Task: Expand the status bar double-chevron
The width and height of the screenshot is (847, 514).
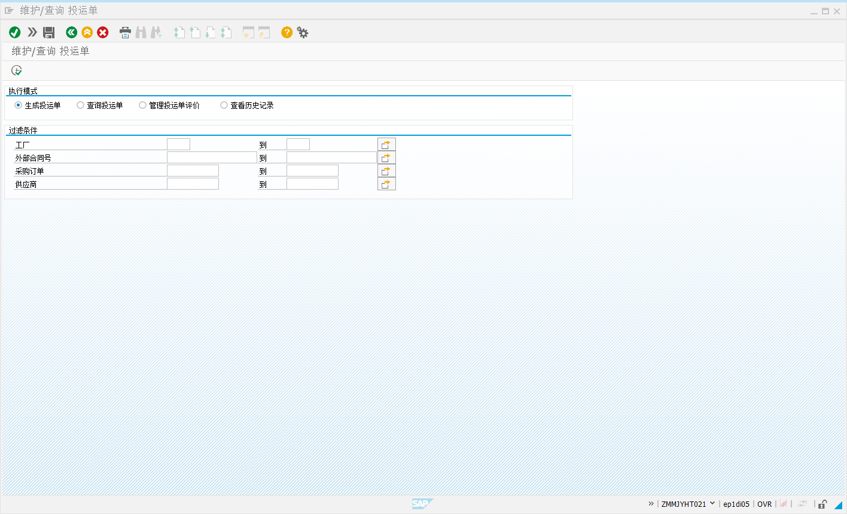Action: (651, 504)
